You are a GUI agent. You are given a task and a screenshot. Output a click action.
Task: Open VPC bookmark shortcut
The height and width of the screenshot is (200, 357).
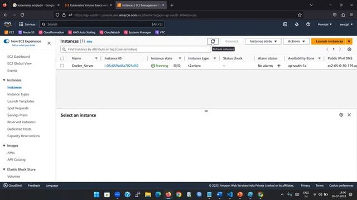160,32
